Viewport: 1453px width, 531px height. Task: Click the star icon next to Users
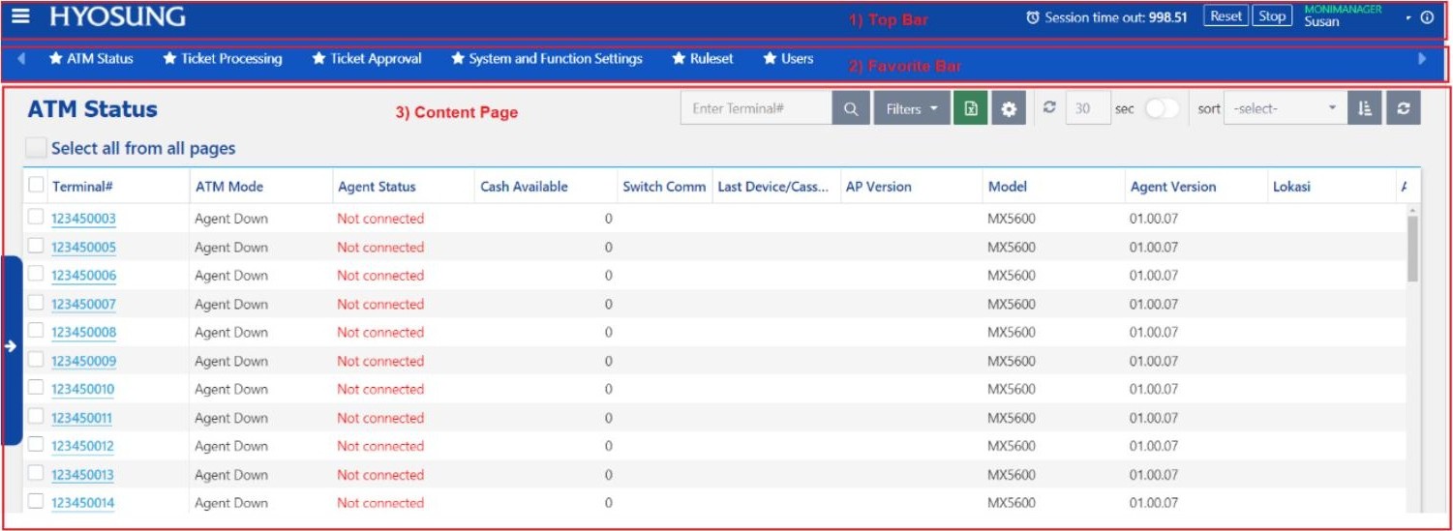(770, 59)
